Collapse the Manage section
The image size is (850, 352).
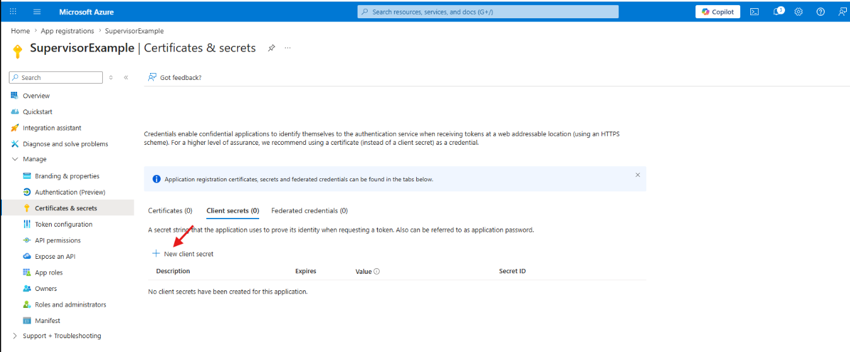coord(15,159)
